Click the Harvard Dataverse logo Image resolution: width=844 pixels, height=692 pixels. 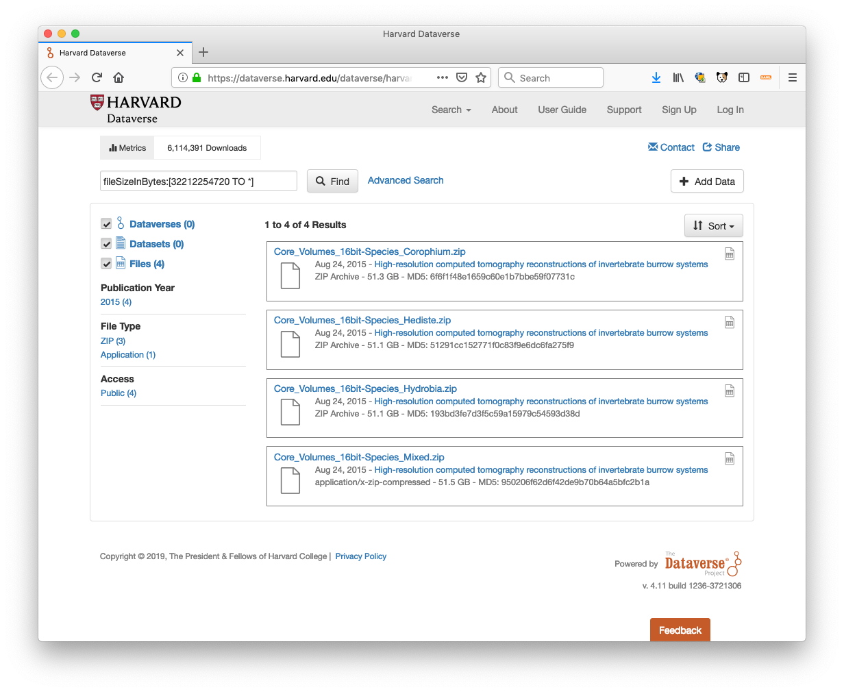(x=136, y=110)
